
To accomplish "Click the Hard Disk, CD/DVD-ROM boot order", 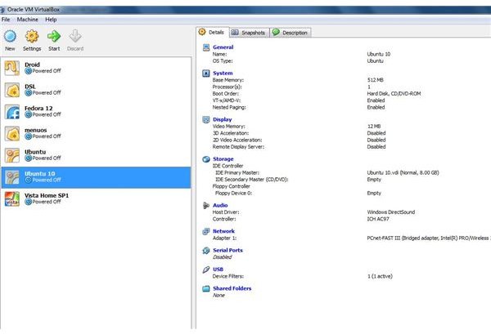I will [x=394, y=94].
